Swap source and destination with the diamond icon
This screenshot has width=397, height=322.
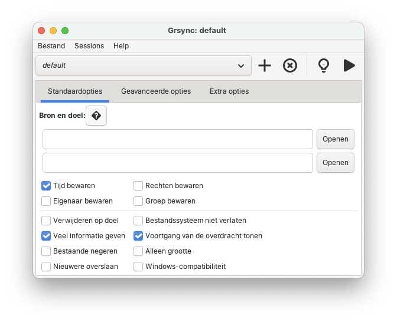tap(96, 116)
